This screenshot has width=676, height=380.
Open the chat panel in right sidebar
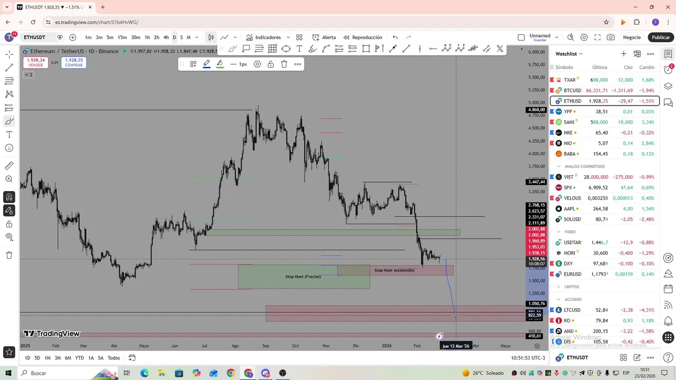click(x=668, y=102)
